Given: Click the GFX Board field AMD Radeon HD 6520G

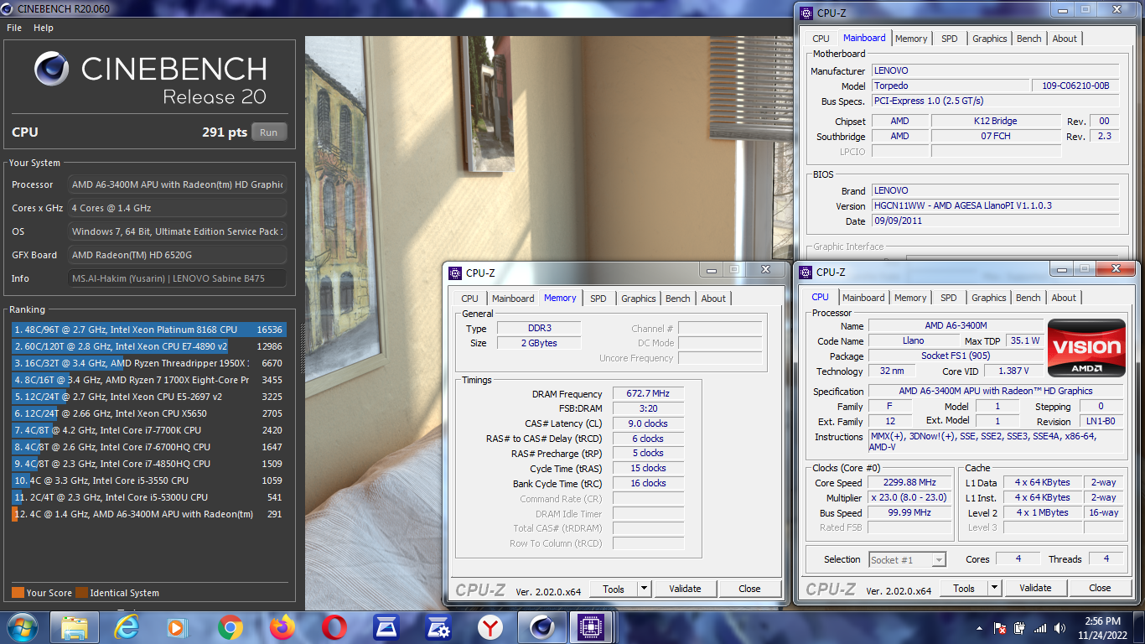Looking at the screenshot, I should click(177, 255).
